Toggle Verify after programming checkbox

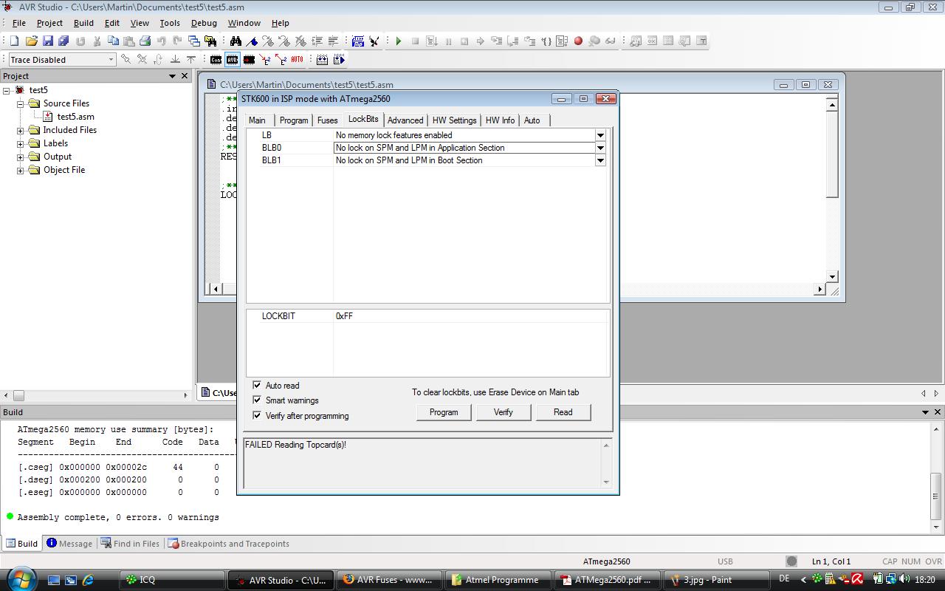[257, 416]
